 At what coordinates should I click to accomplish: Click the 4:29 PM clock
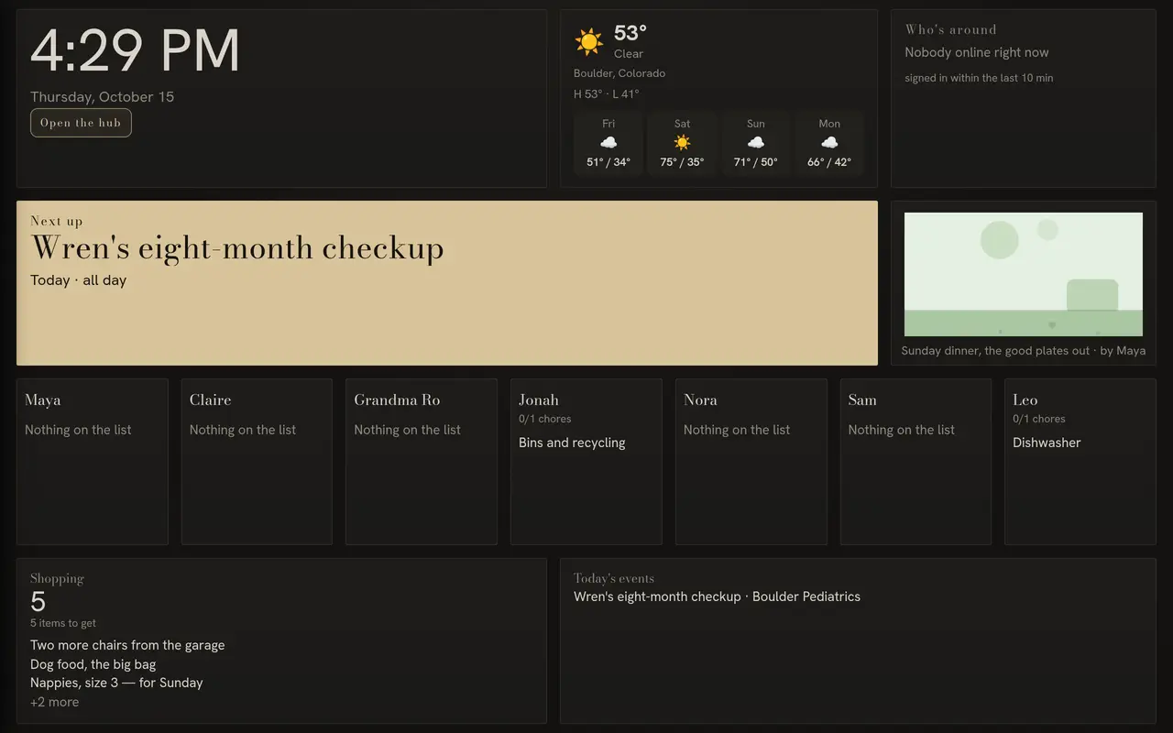[136, 51]
